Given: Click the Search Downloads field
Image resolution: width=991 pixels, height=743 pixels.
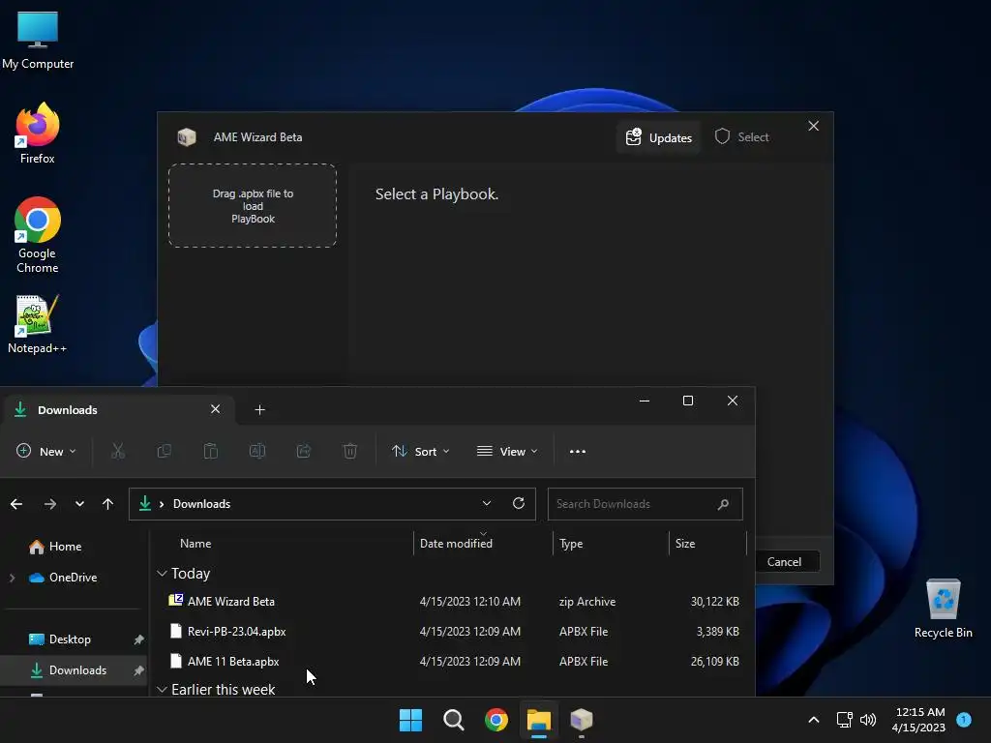Looking at the screenshot, I should pyautogui.click(x=645, y=503).
